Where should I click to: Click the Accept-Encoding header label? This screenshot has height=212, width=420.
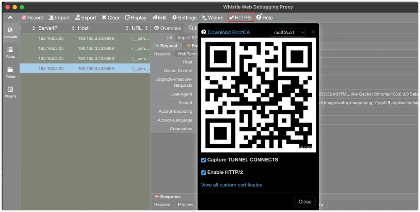point(175,112)
